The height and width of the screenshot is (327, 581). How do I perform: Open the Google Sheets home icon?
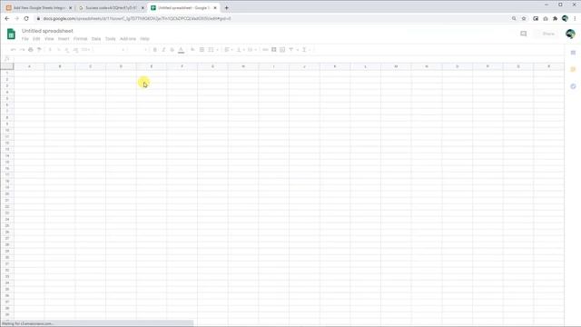[x=11, y=35]
